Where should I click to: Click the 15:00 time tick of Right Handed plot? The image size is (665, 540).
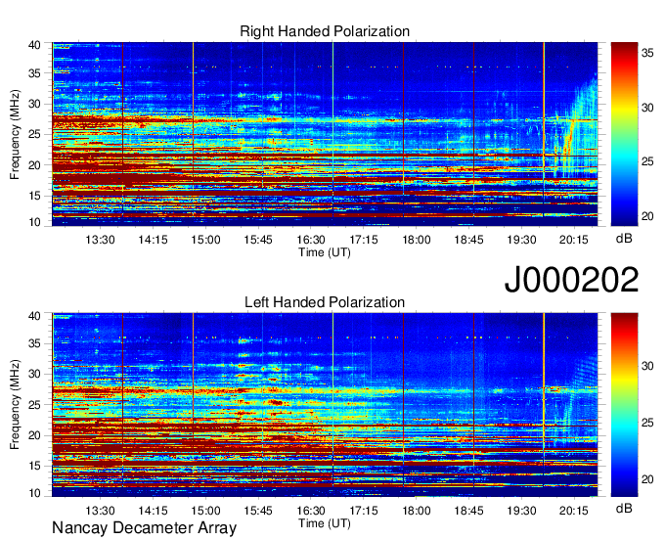(205, 240)
